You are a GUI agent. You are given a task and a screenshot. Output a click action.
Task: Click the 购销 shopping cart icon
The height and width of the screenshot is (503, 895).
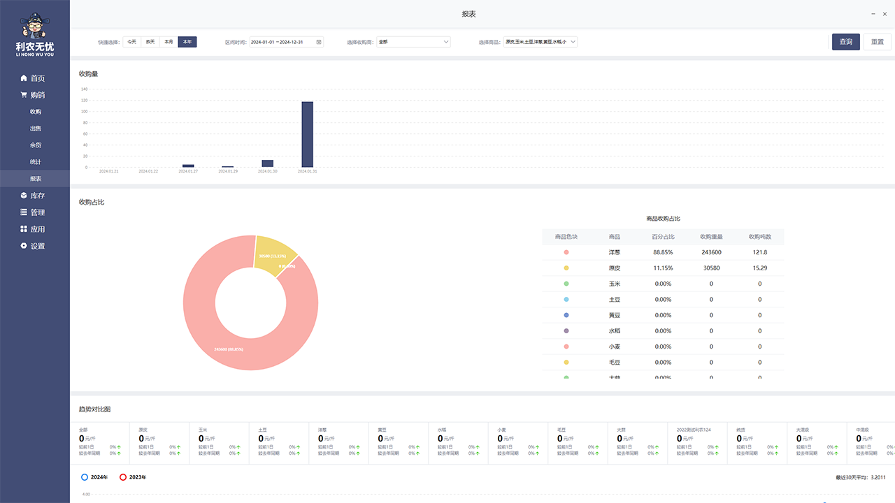click(24, 95)
